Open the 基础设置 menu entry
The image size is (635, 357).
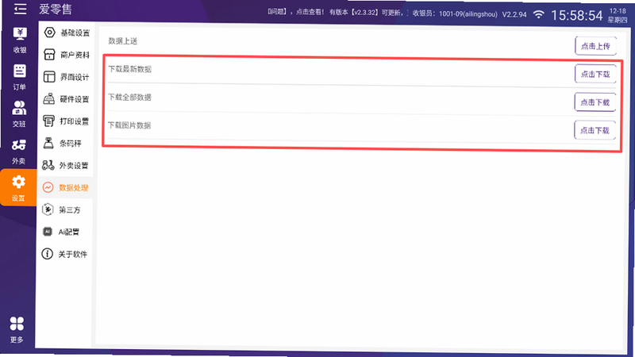tap(67, 33)
